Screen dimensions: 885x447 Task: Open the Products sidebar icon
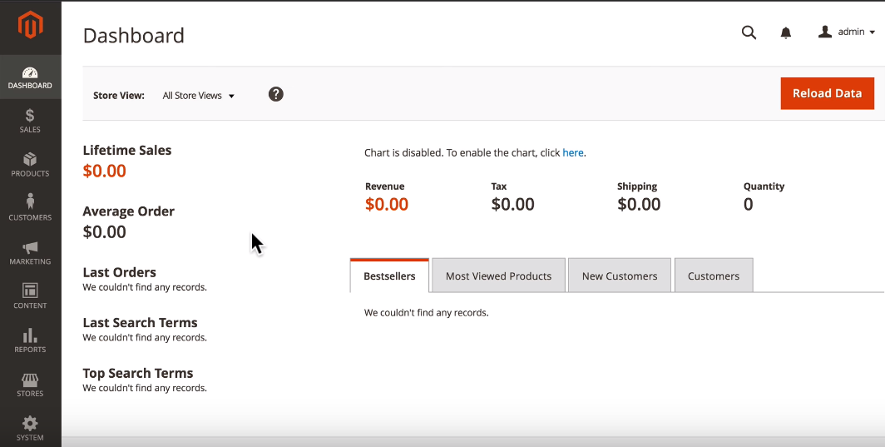coord(30,160)
